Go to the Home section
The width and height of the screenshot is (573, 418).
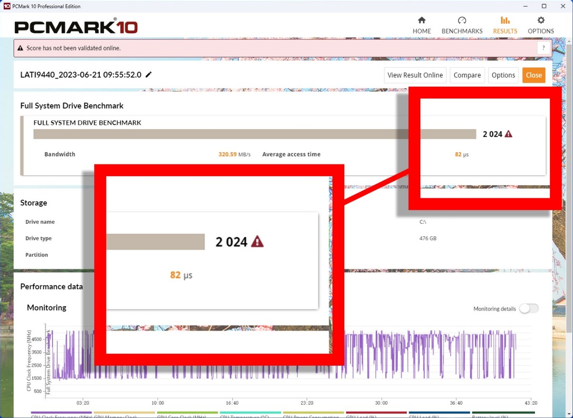click(x=422, y=25)
